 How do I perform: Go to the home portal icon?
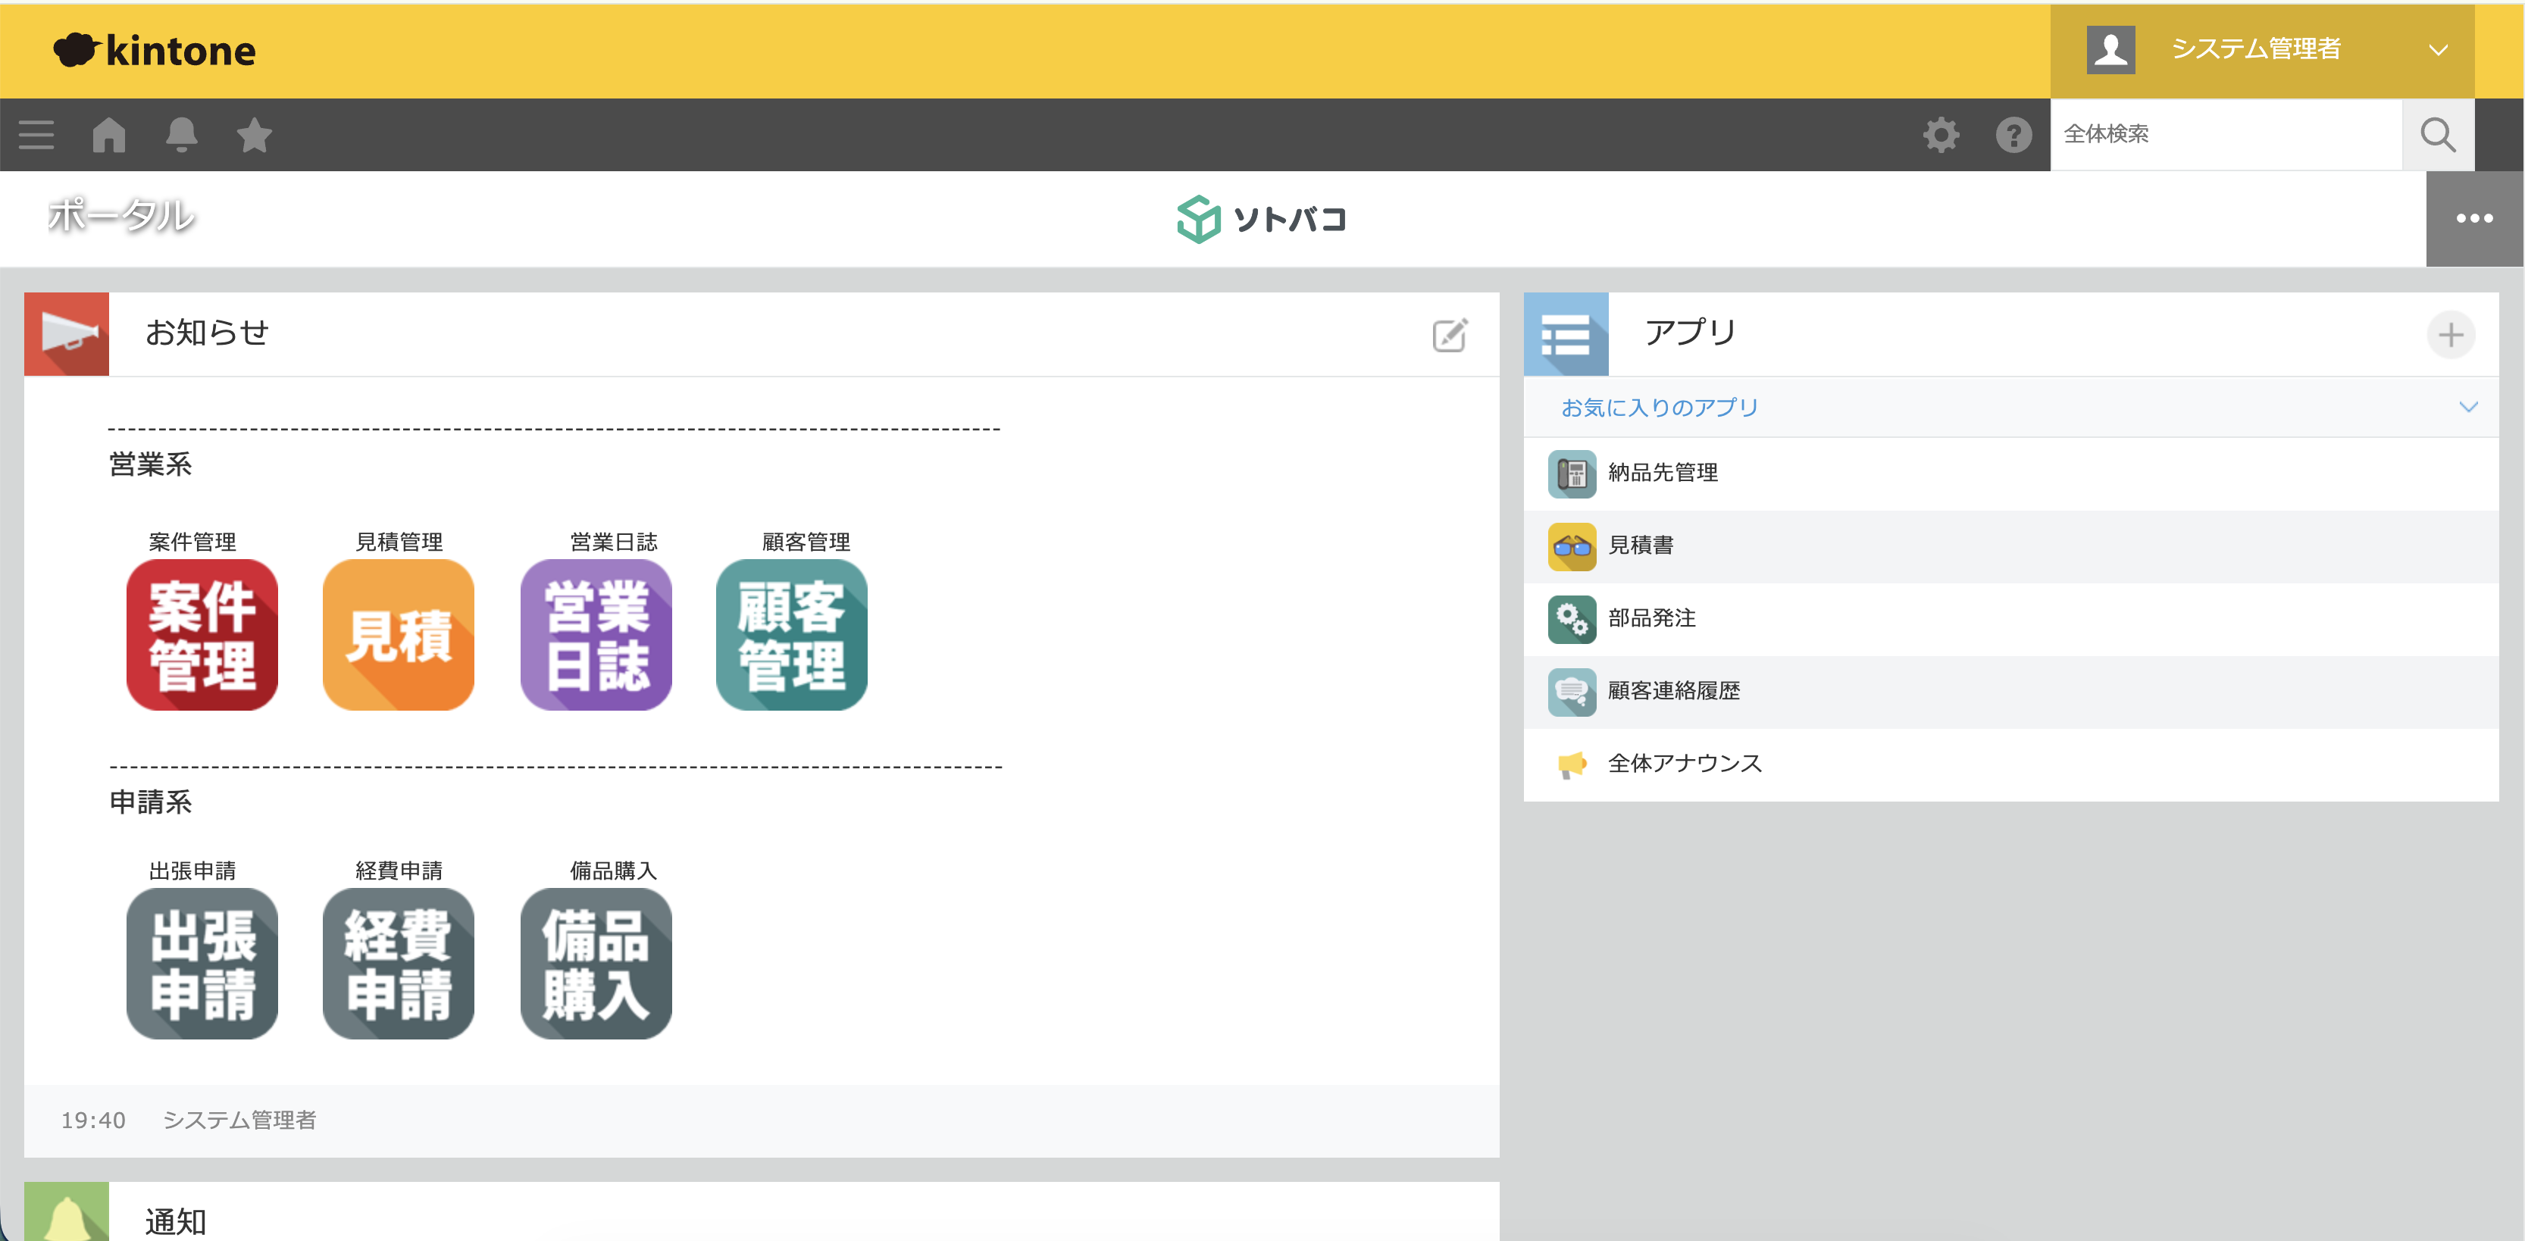coord(109,134)
